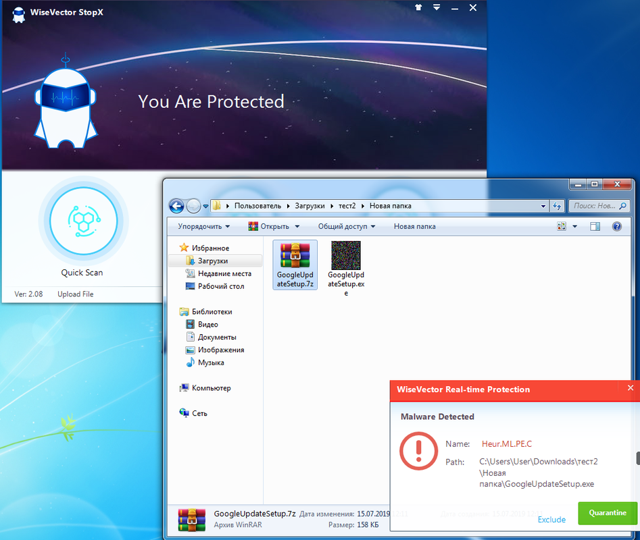Screen dimensions: 640x540
Task: Open the Общий доступ menu
Action: [x=347, y=226]
